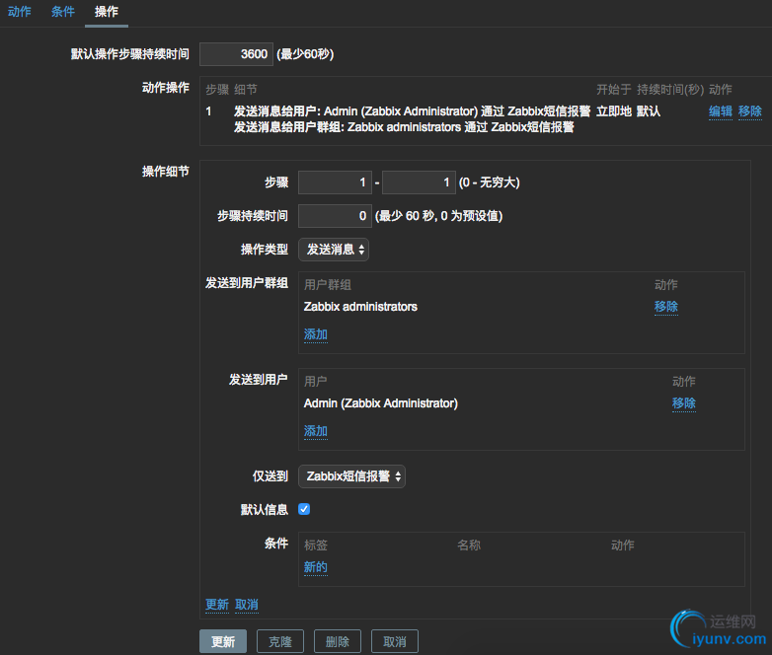The image size is (772, 655).
Task: Remove Zabbix administrators user group
Action: [x=666, y=307]
